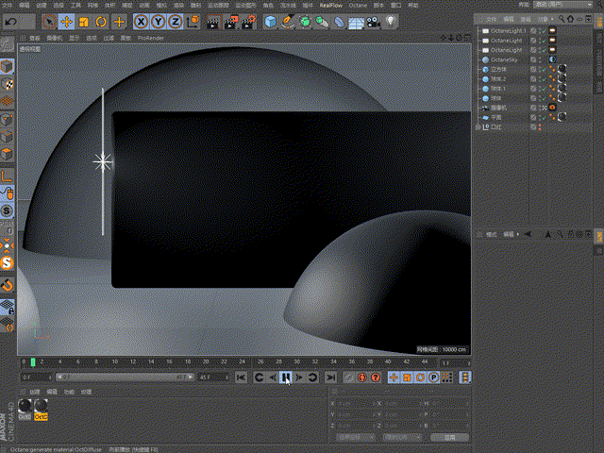
Task: Select highlighted orange OctD material thumbnail
Action: tap(41, 410)
